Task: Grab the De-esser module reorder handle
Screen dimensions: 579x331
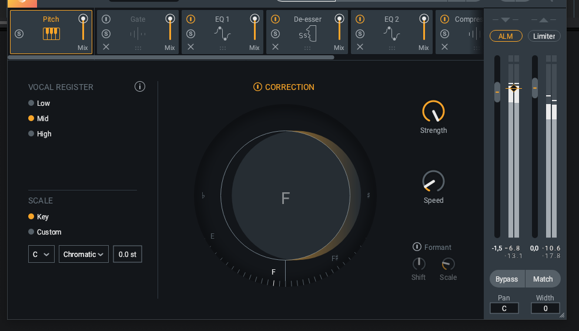Action: tap(307, 48)
